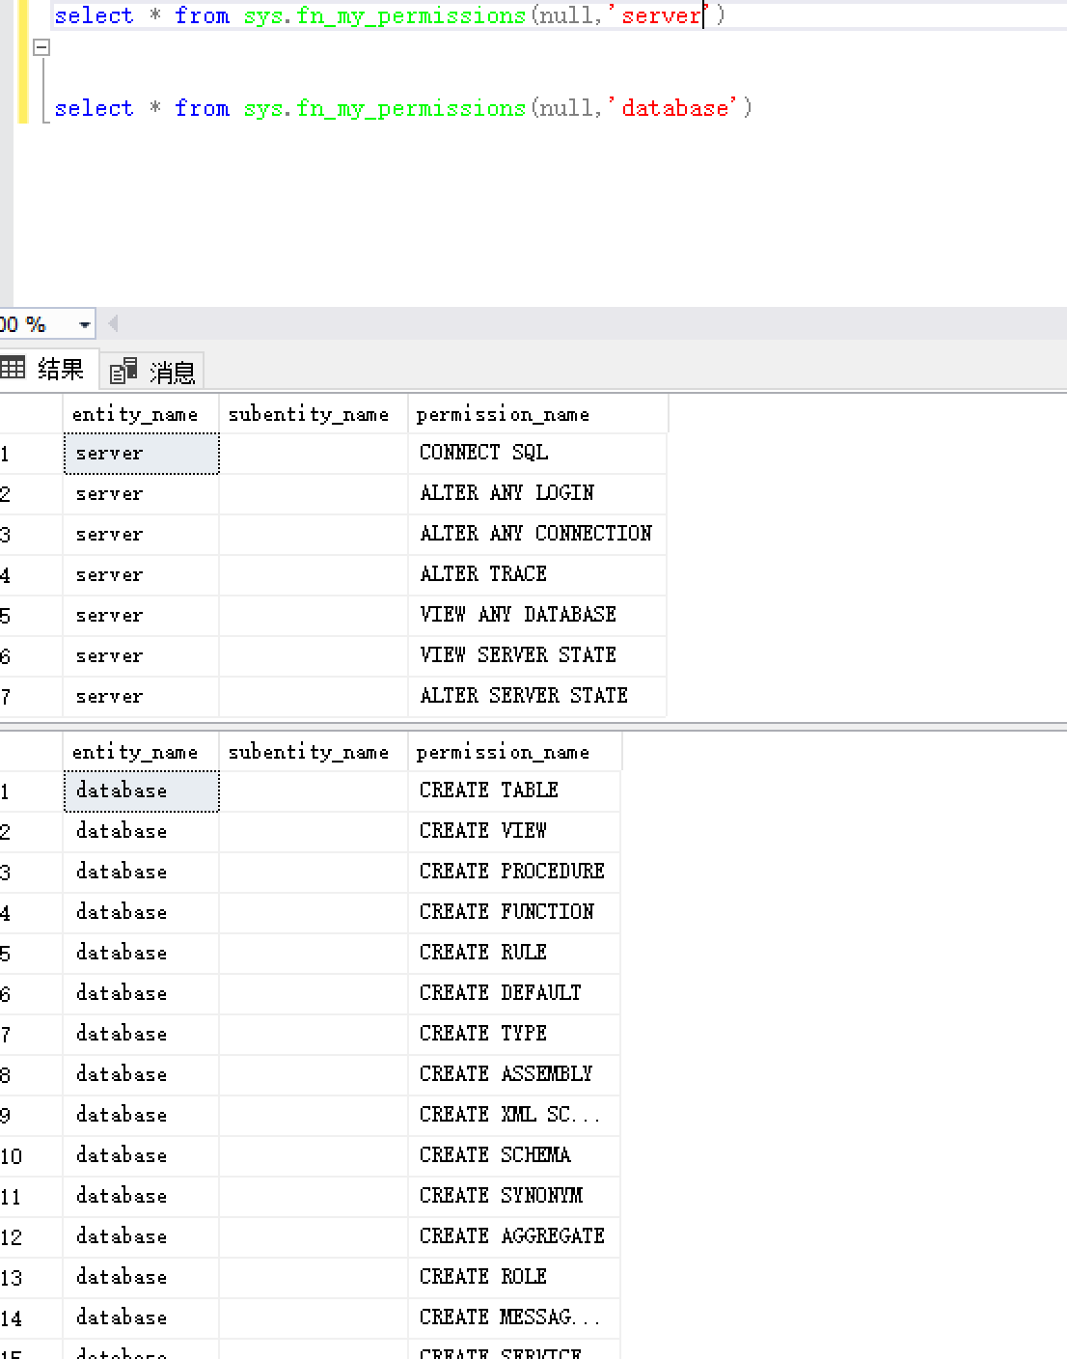1067x1359 pixels.
Task: Select the ALTER TRACE cell
Action: (x=537, y=574)
